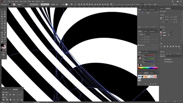Click the hex color value field
183x103 pixels.
point(154,65)
